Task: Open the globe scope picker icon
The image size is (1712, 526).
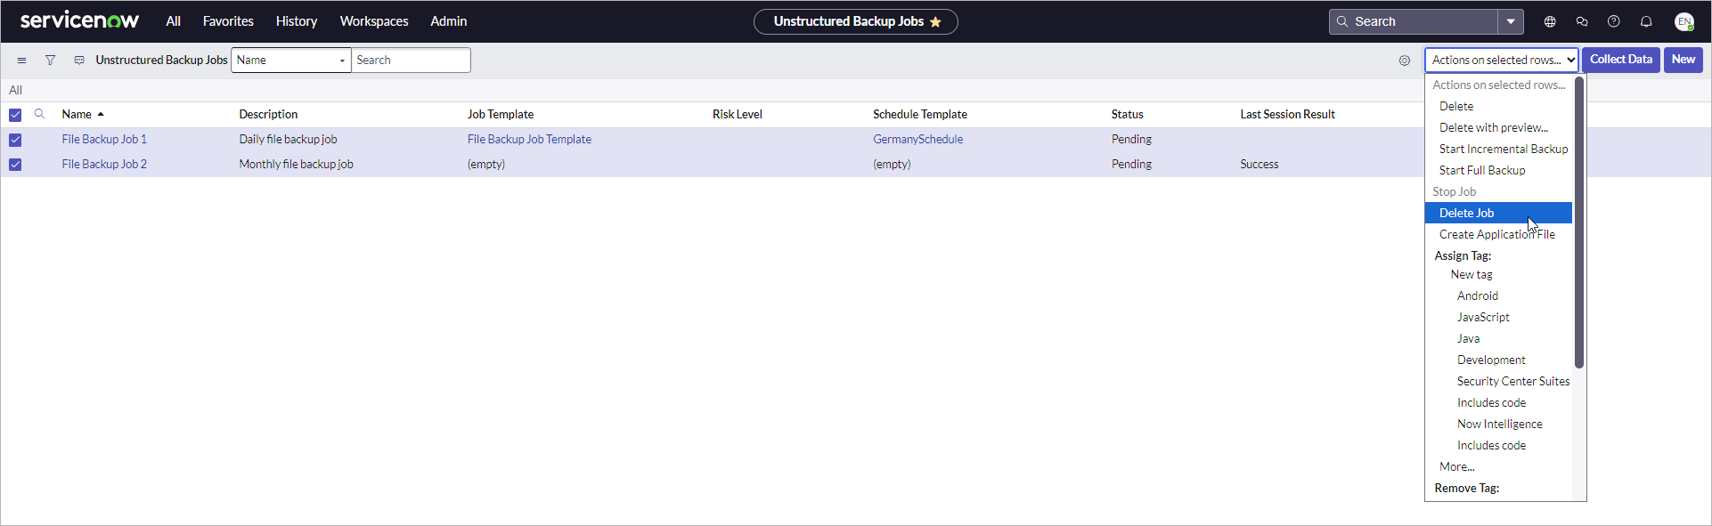Action: 1550,21
